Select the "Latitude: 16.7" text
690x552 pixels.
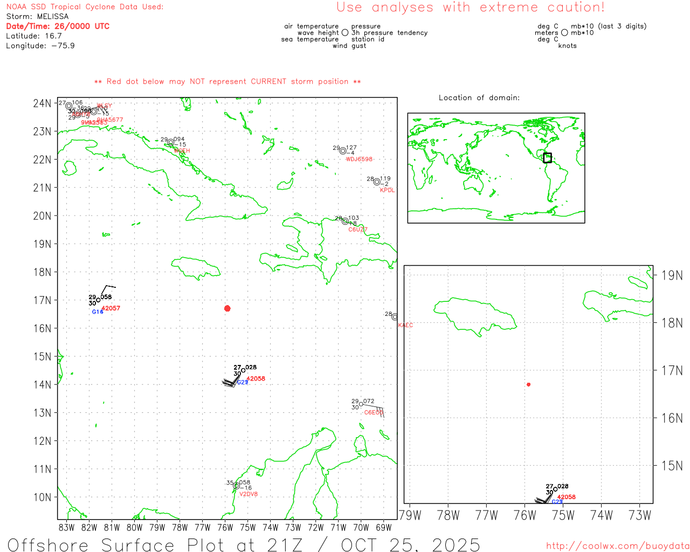[x=34, y=36]
